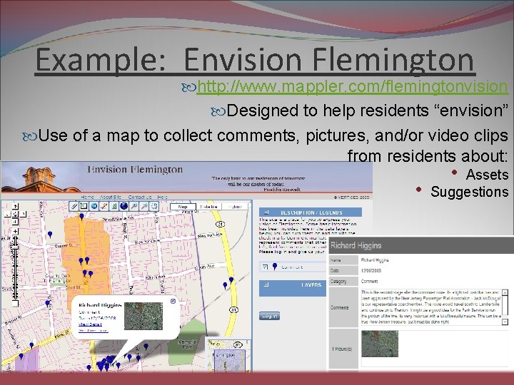
Task: Click the vertical zoom level slider track
Action: 15,267
